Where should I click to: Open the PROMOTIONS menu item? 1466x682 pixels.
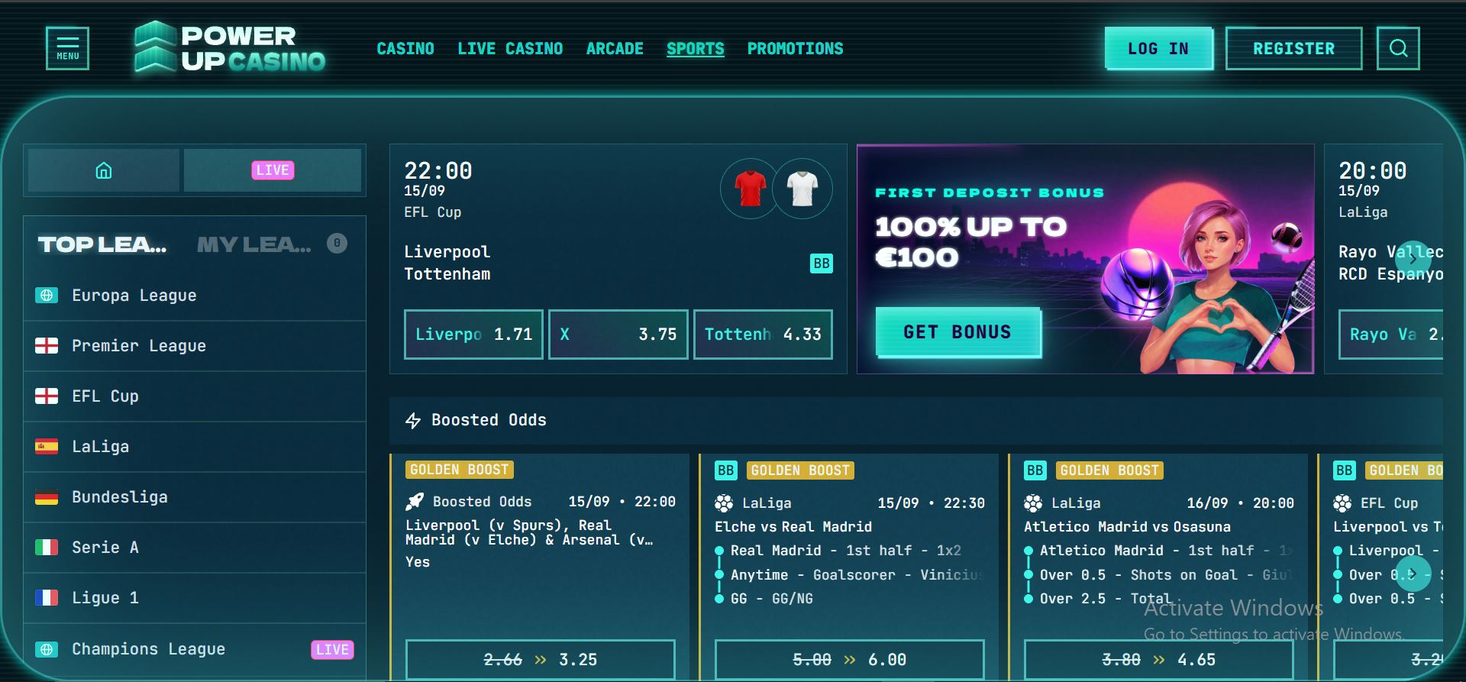[x=796, y=49]
